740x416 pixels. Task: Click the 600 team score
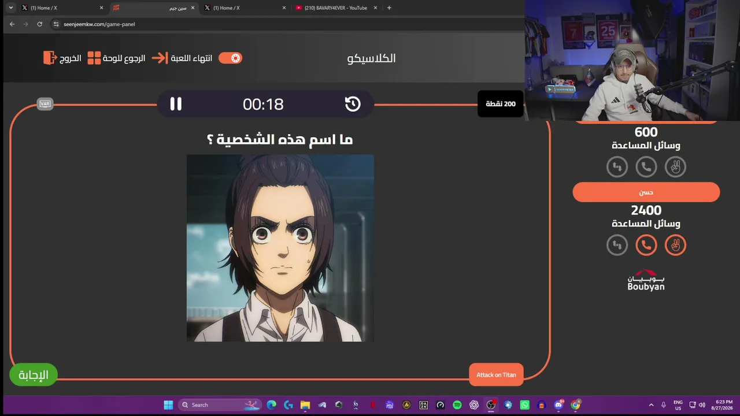[646, 132]
